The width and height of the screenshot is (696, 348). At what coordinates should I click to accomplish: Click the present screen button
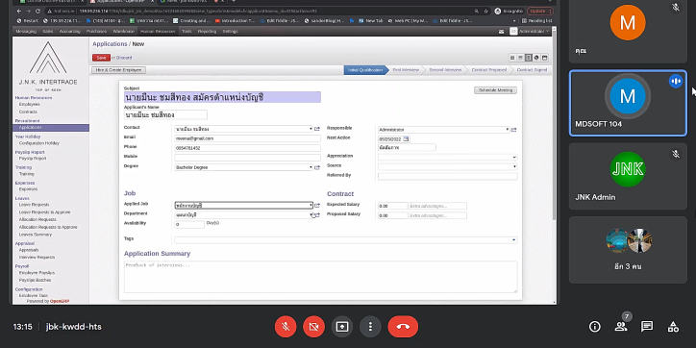(x=342, y=327)
